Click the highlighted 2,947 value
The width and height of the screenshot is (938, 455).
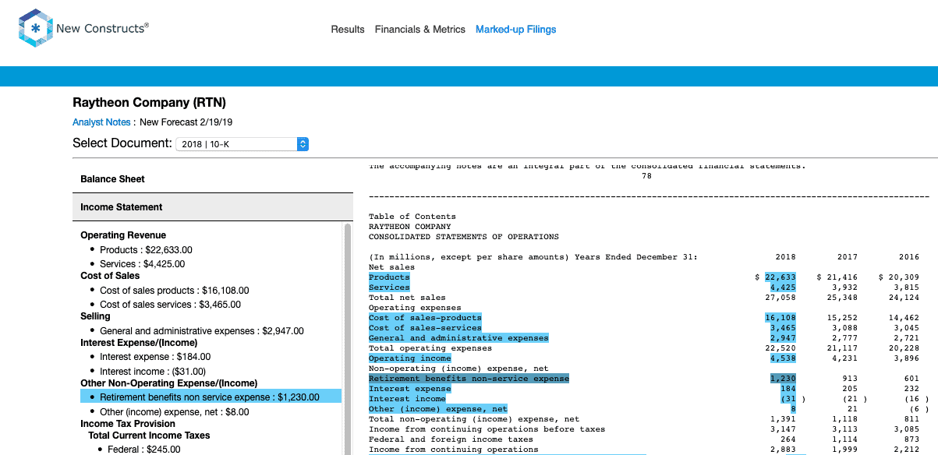pos(783,338)
